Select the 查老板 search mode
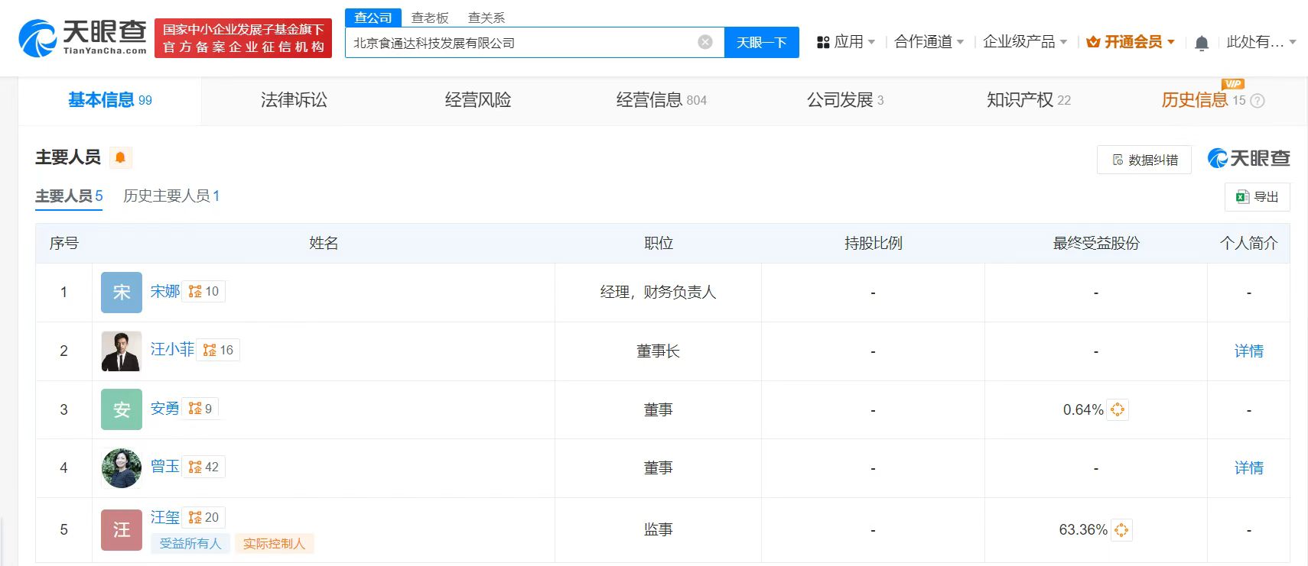 430,18
